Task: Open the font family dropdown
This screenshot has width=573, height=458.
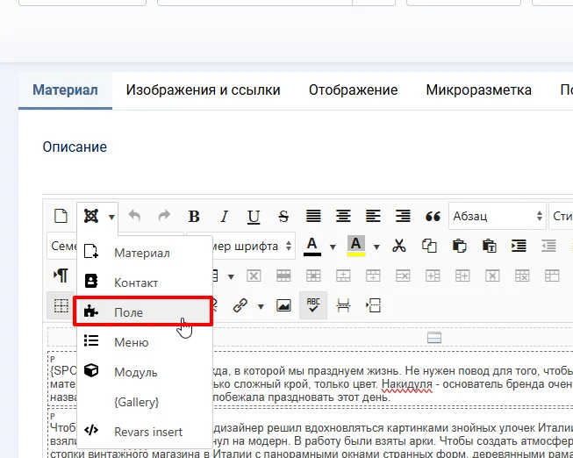Action: point(62,246)
